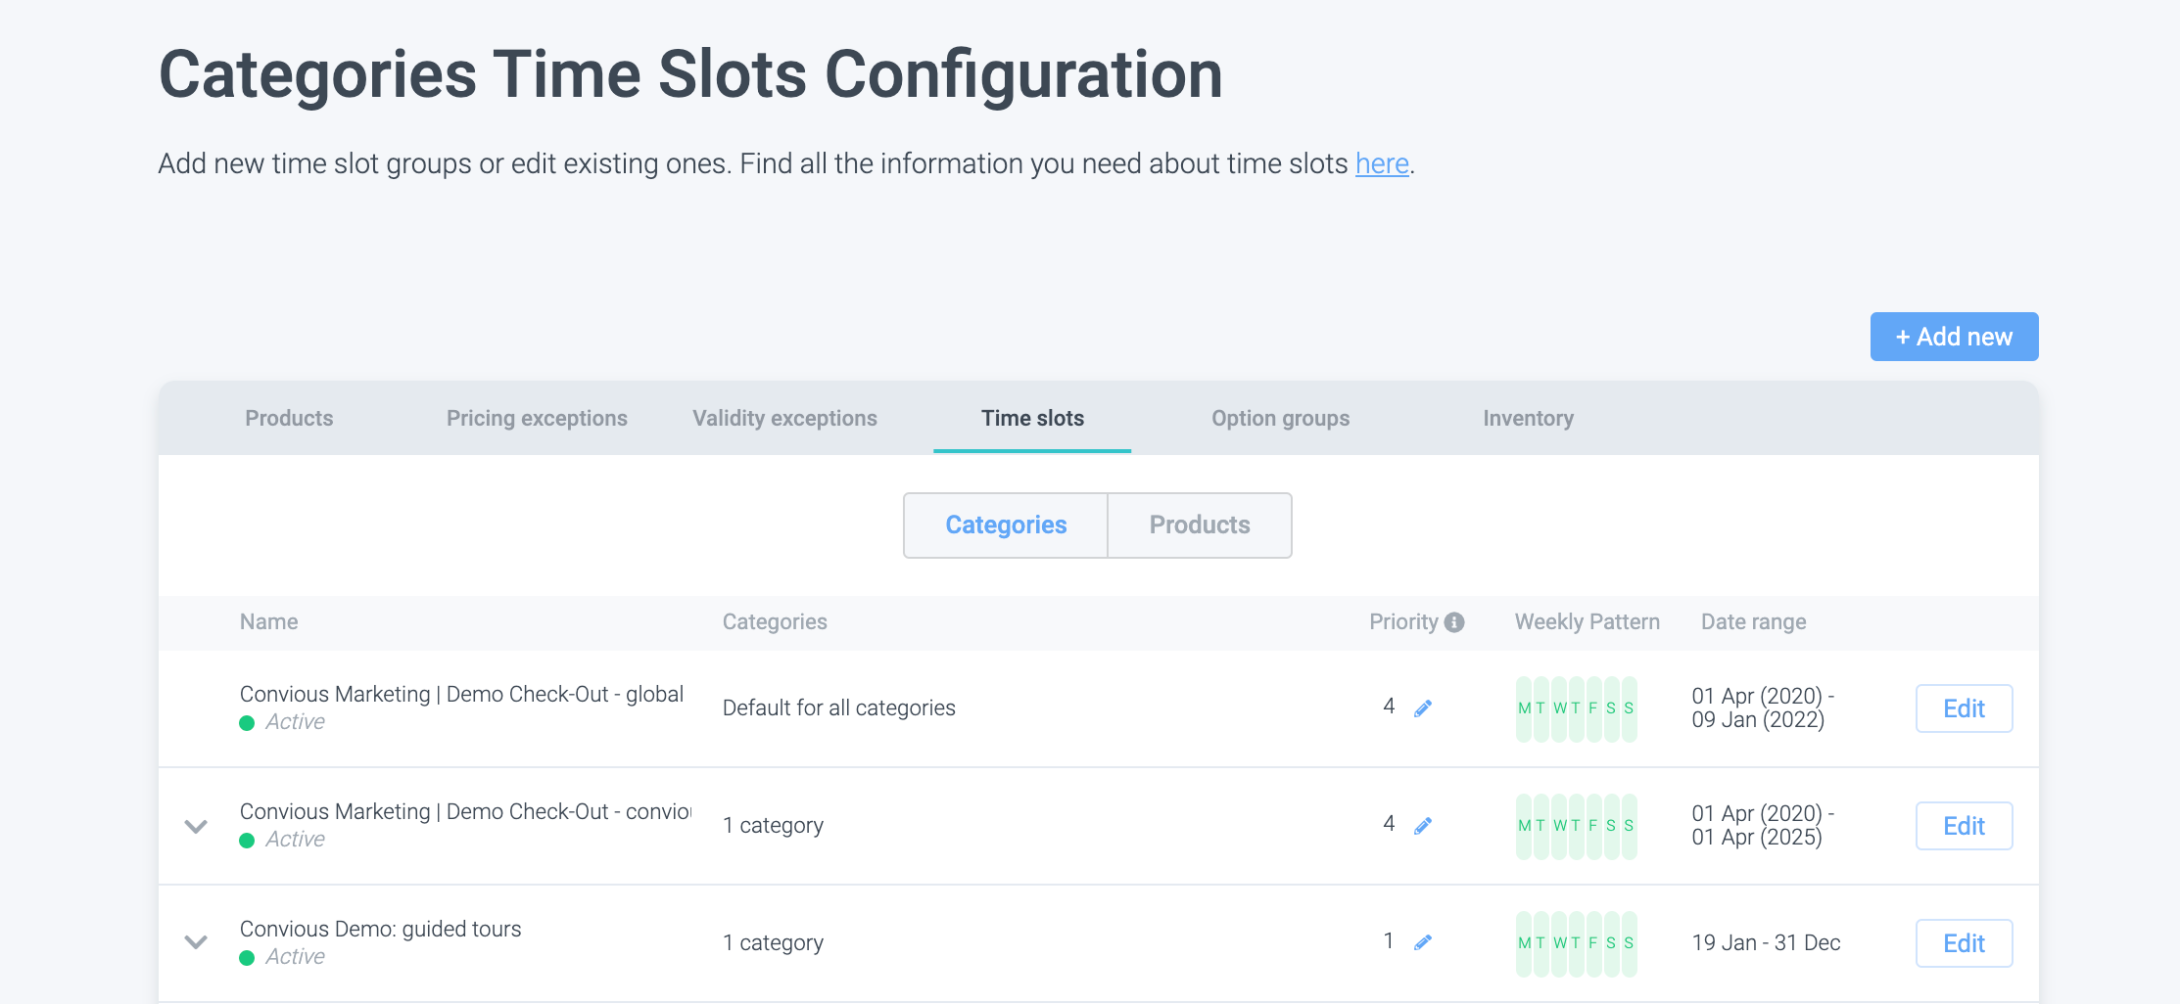The height and width of the screenshot is (1004, 2180).
Task: Expand the Convious Demo guided tours row
Action: pos(196,942)
